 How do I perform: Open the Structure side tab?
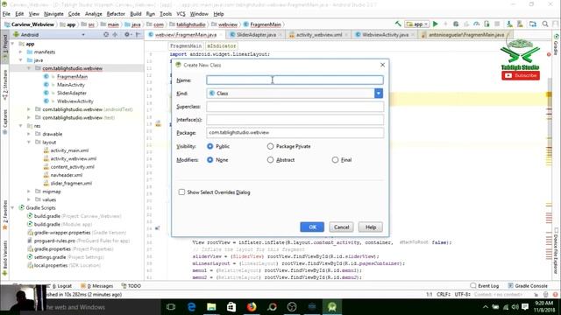coord(5,85)
